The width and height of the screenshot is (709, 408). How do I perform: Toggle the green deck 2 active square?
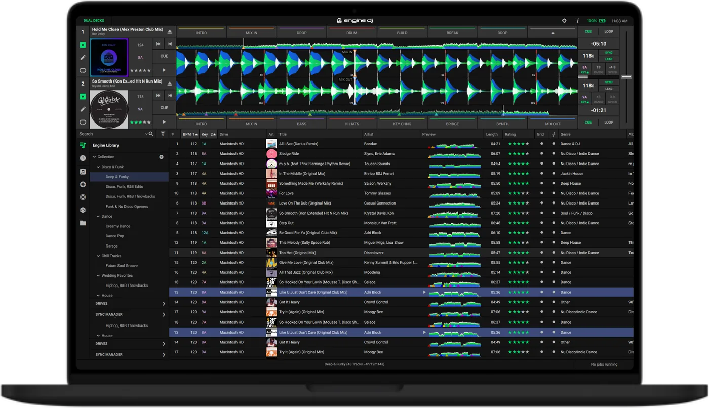83,96
